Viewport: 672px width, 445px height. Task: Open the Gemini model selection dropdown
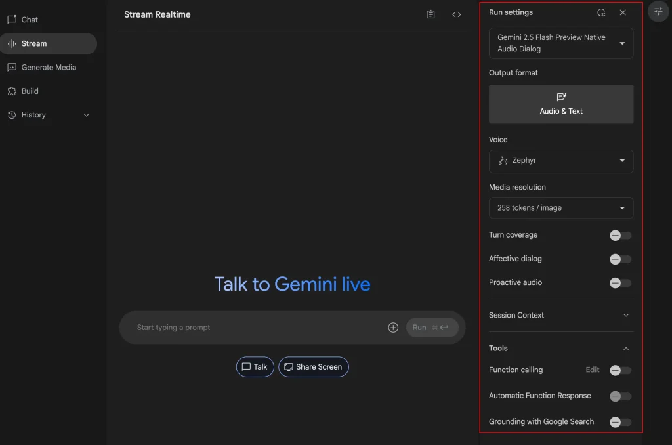(561, 43)
